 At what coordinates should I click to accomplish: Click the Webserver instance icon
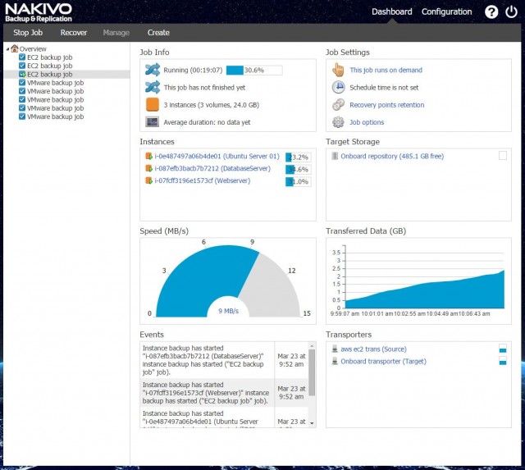[148, 180]
